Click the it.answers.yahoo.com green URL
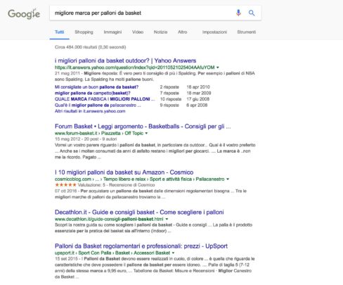The width and height of the screenshot is (343, 285). coord(134,68)
